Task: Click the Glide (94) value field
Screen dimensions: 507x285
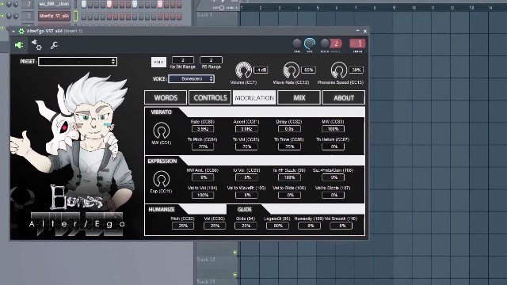Action: [246, 226]
